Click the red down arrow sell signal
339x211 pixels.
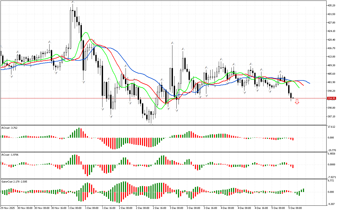click(x=297, y=102)
